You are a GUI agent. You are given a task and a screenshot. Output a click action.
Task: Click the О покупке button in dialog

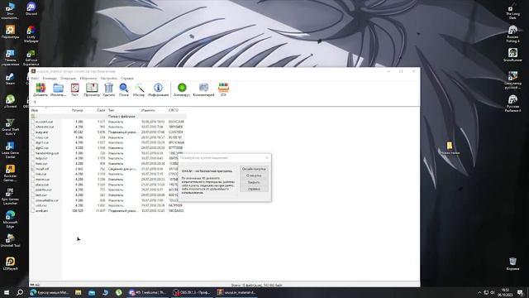254,175
